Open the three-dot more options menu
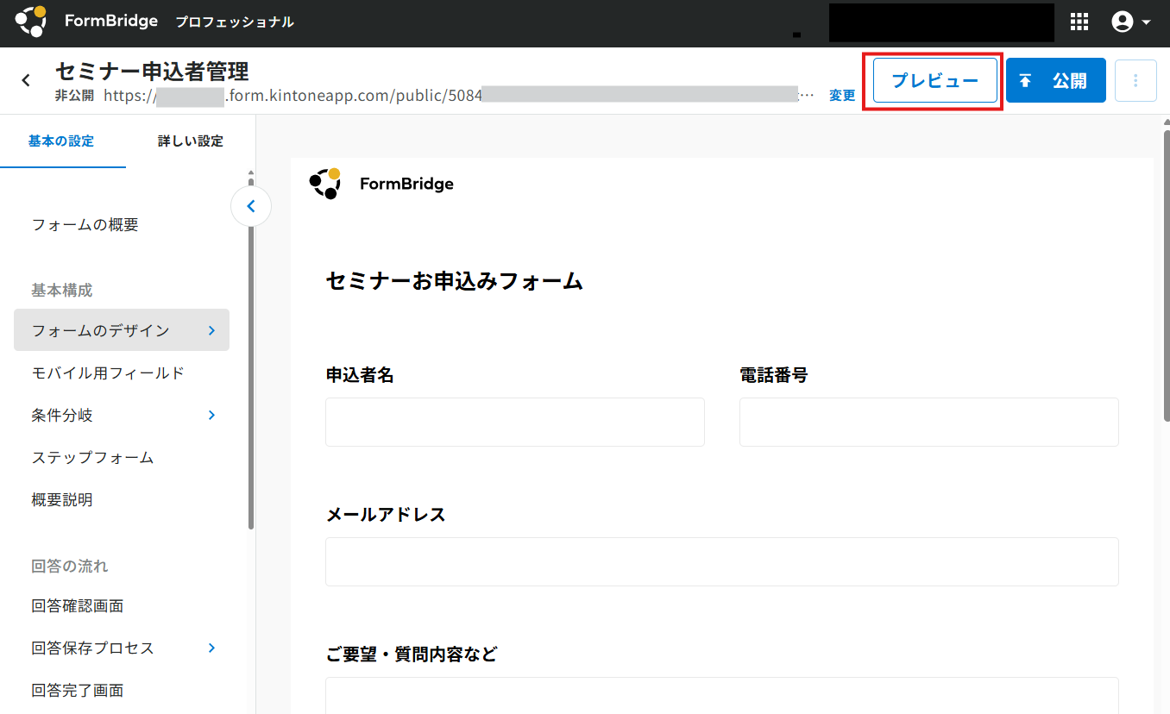This screenshot has width=1170, height=714. (1135, 81)
